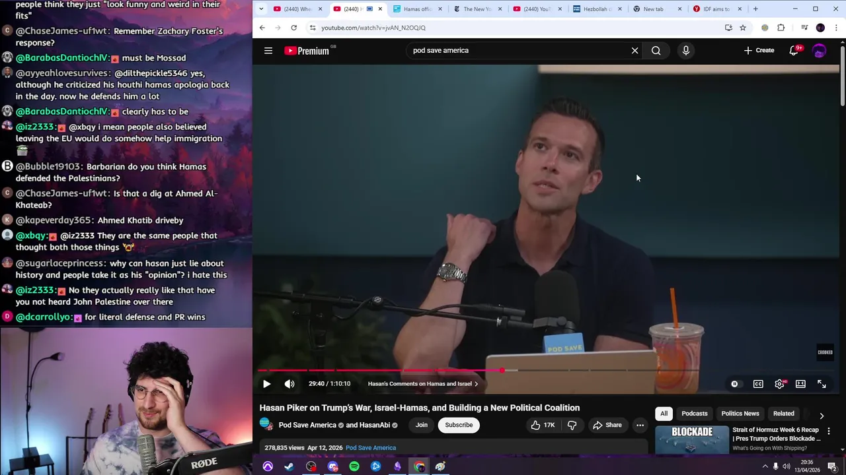This screenshot has width=846, height=475.
Task: Reload the current page
Action: coord(294,28)
